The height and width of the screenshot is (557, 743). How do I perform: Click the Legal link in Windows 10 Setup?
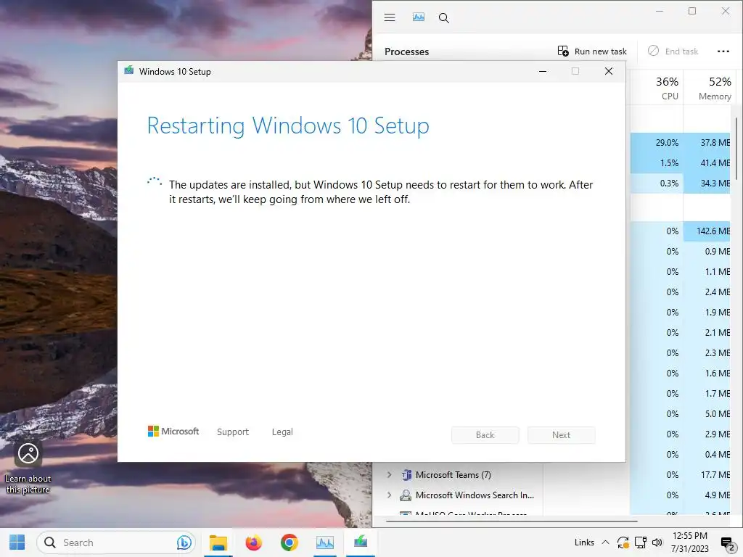282,432
